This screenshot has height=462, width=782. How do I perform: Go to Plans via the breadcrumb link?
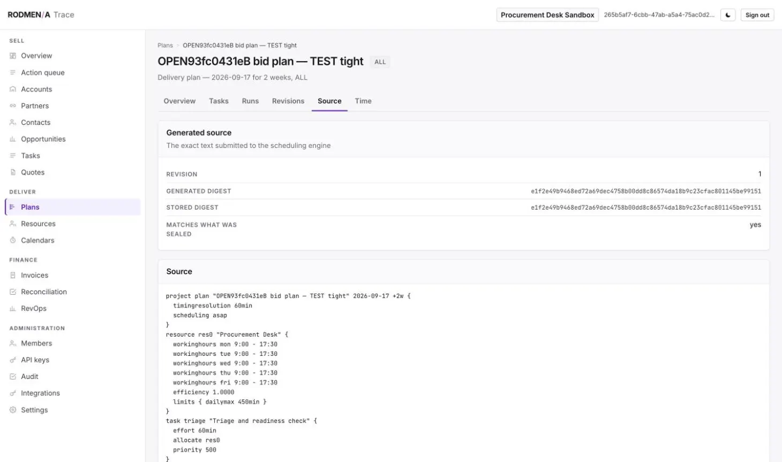coord(165,46)
